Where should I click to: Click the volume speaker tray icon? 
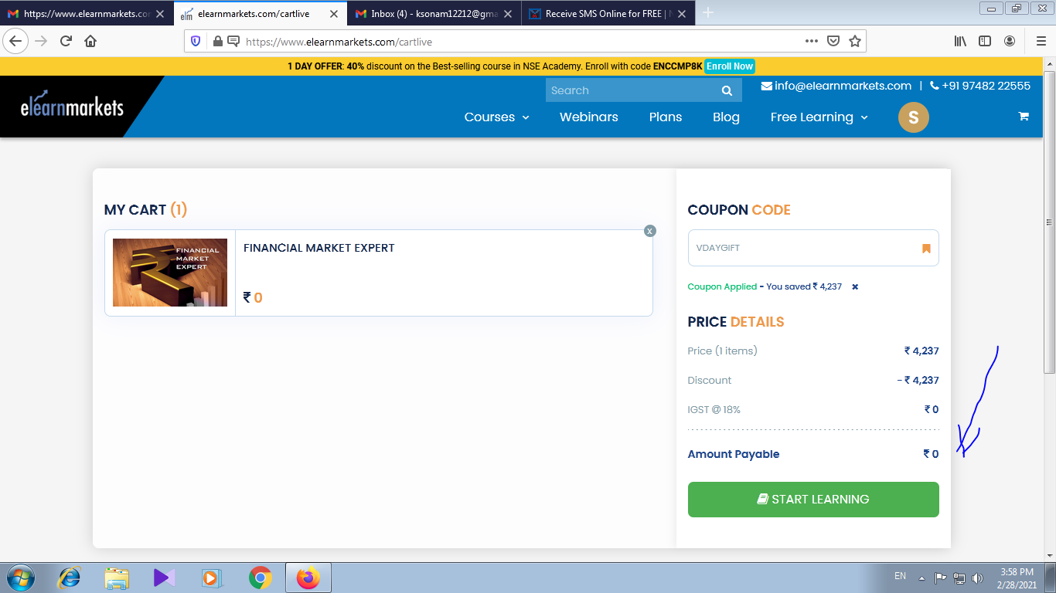click(978, 578)
